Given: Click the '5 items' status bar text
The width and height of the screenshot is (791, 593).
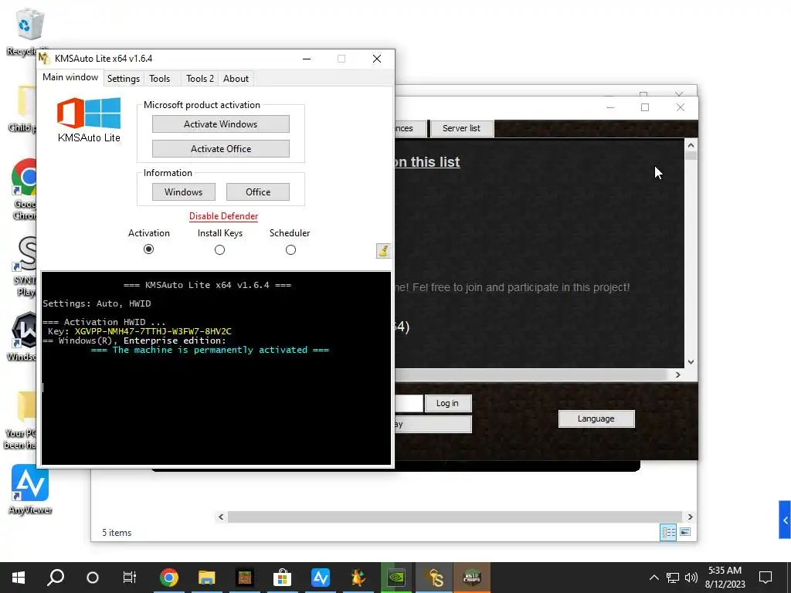Looking at the screenshot, I should click(x=117, y=533).
